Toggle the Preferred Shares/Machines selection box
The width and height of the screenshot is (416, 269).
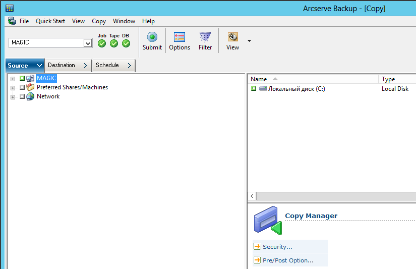22,87
